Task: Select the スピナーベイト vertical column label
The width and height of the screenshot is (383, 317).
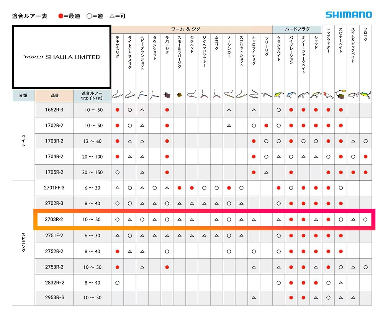Action: click(x=341, y=40)
